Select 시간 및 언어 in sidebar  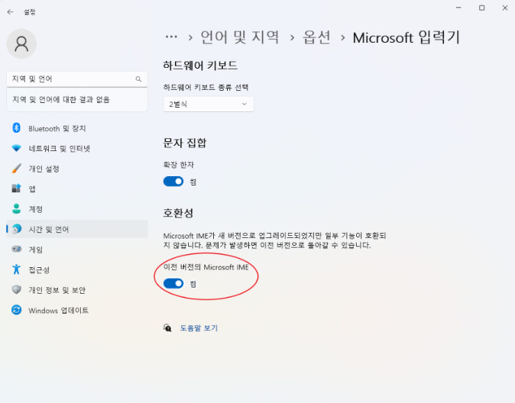tap(77, 229)
